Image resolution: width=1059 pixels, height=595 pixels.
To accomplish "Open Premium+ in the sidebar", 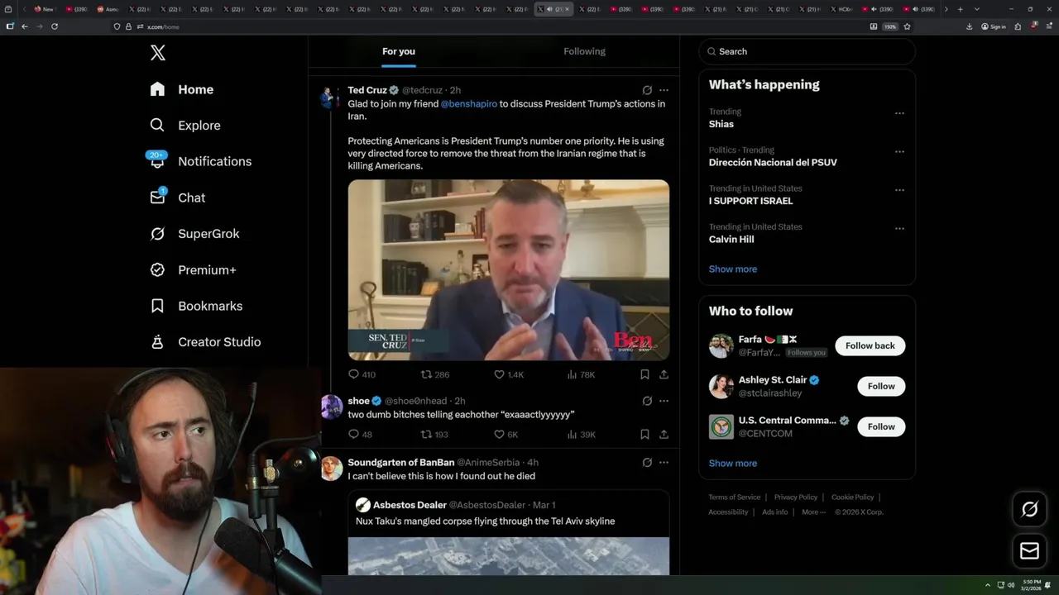I will pyautogui.click(x=193, y=270).
